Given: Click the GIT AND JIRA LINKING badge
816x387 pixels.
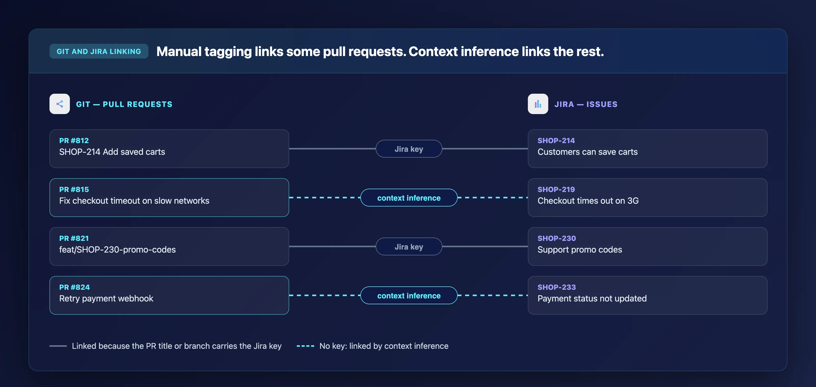Looking at the screenshot, I should click(99, 51).
